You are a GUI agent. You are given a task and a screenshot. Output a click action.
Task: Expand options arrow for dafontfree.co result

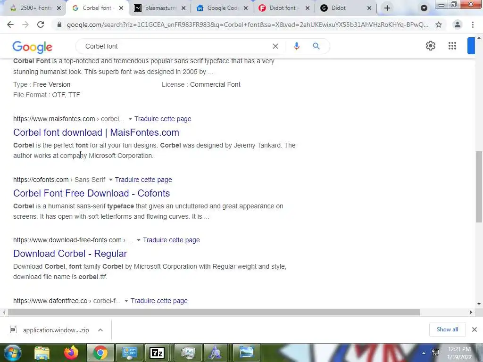tap(126, 301)
